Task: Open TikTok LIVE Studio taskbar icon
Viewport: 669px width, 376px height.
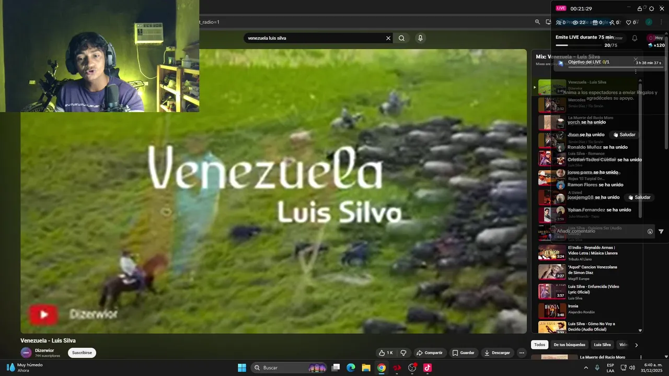Action: pos(428,368)
